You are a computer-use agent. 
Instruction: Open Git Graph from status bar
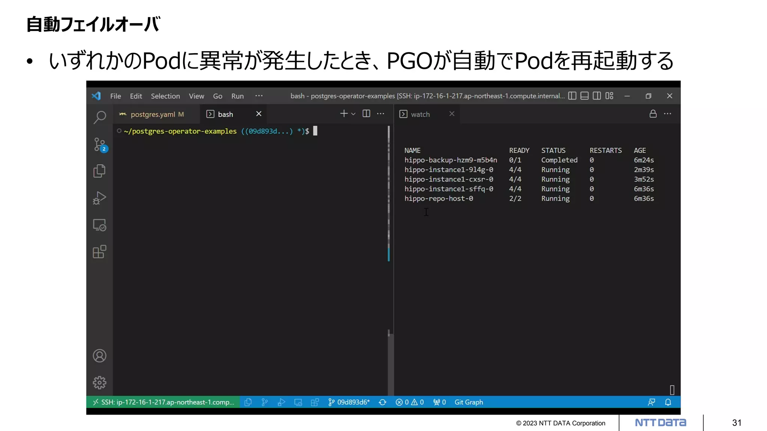point(469,402)
